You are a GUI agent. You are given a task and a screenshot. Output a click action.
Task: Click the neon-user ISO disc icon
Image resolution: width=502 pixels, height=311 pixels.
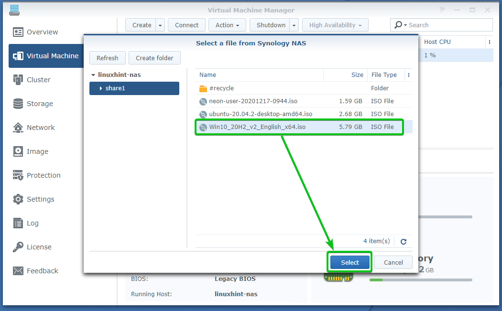203,101
